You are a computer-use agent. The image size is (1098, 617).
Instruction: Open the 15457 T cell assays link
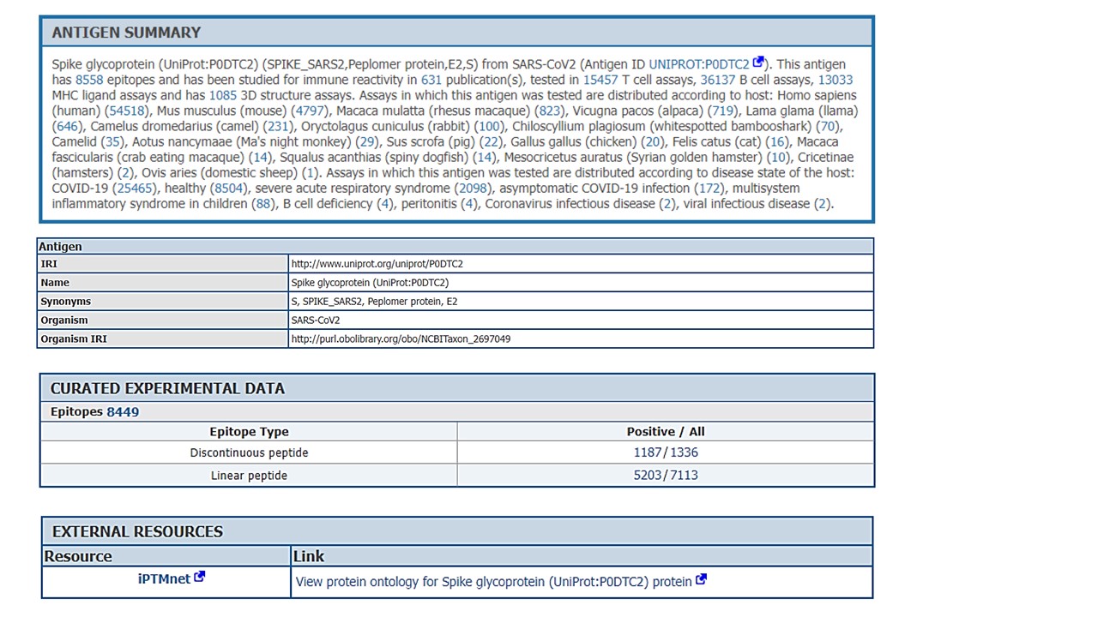tap(600, 80)
